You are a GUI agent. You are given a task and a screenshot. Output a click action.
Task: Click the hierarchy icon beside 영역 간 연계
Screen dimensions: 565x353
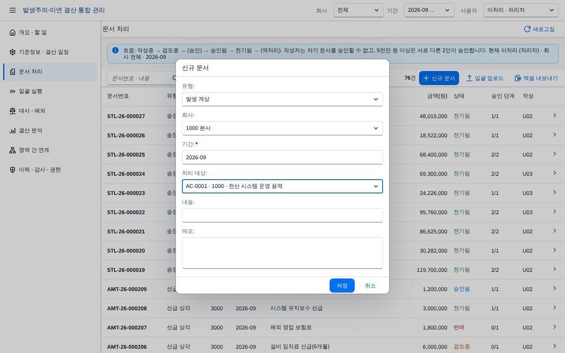click(13, 150)
